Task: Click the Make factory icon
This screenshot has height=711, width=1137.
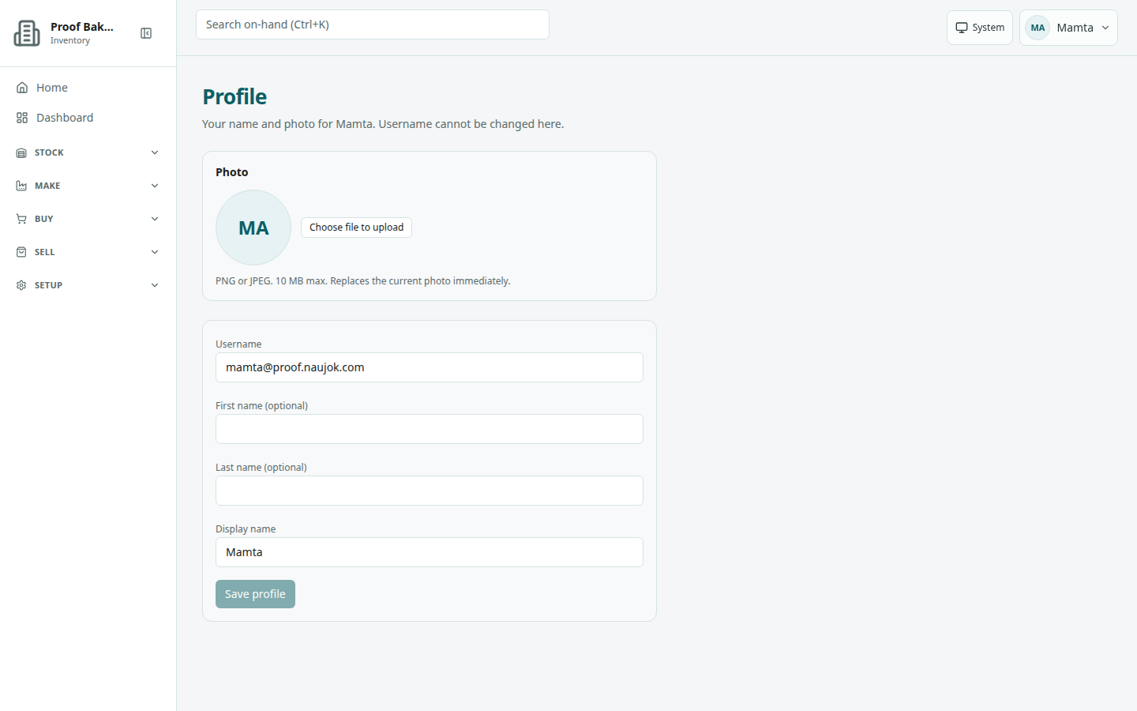Action: click(21, 186)
